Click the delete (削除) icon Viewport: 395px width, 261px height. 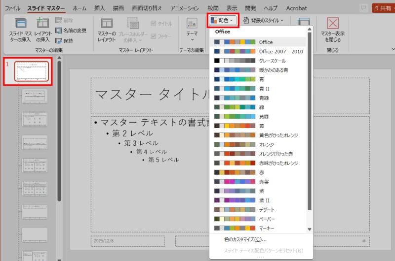click(x=58, y=20)
